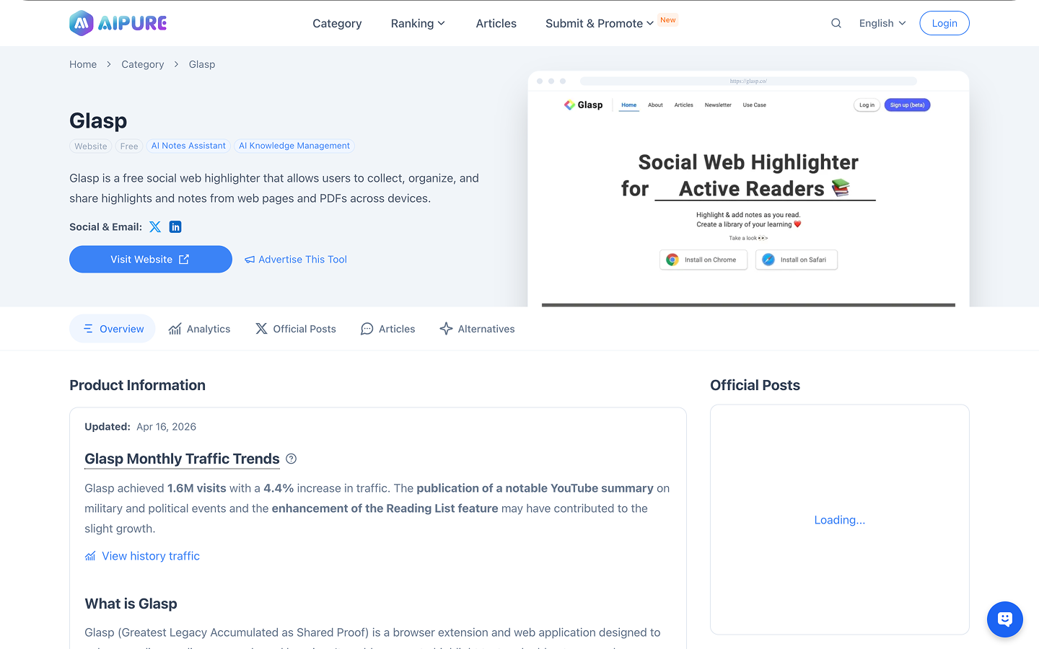Switch to the Analytics tab
Screen dimensions: 1039x649
click(x=200, y=329)
